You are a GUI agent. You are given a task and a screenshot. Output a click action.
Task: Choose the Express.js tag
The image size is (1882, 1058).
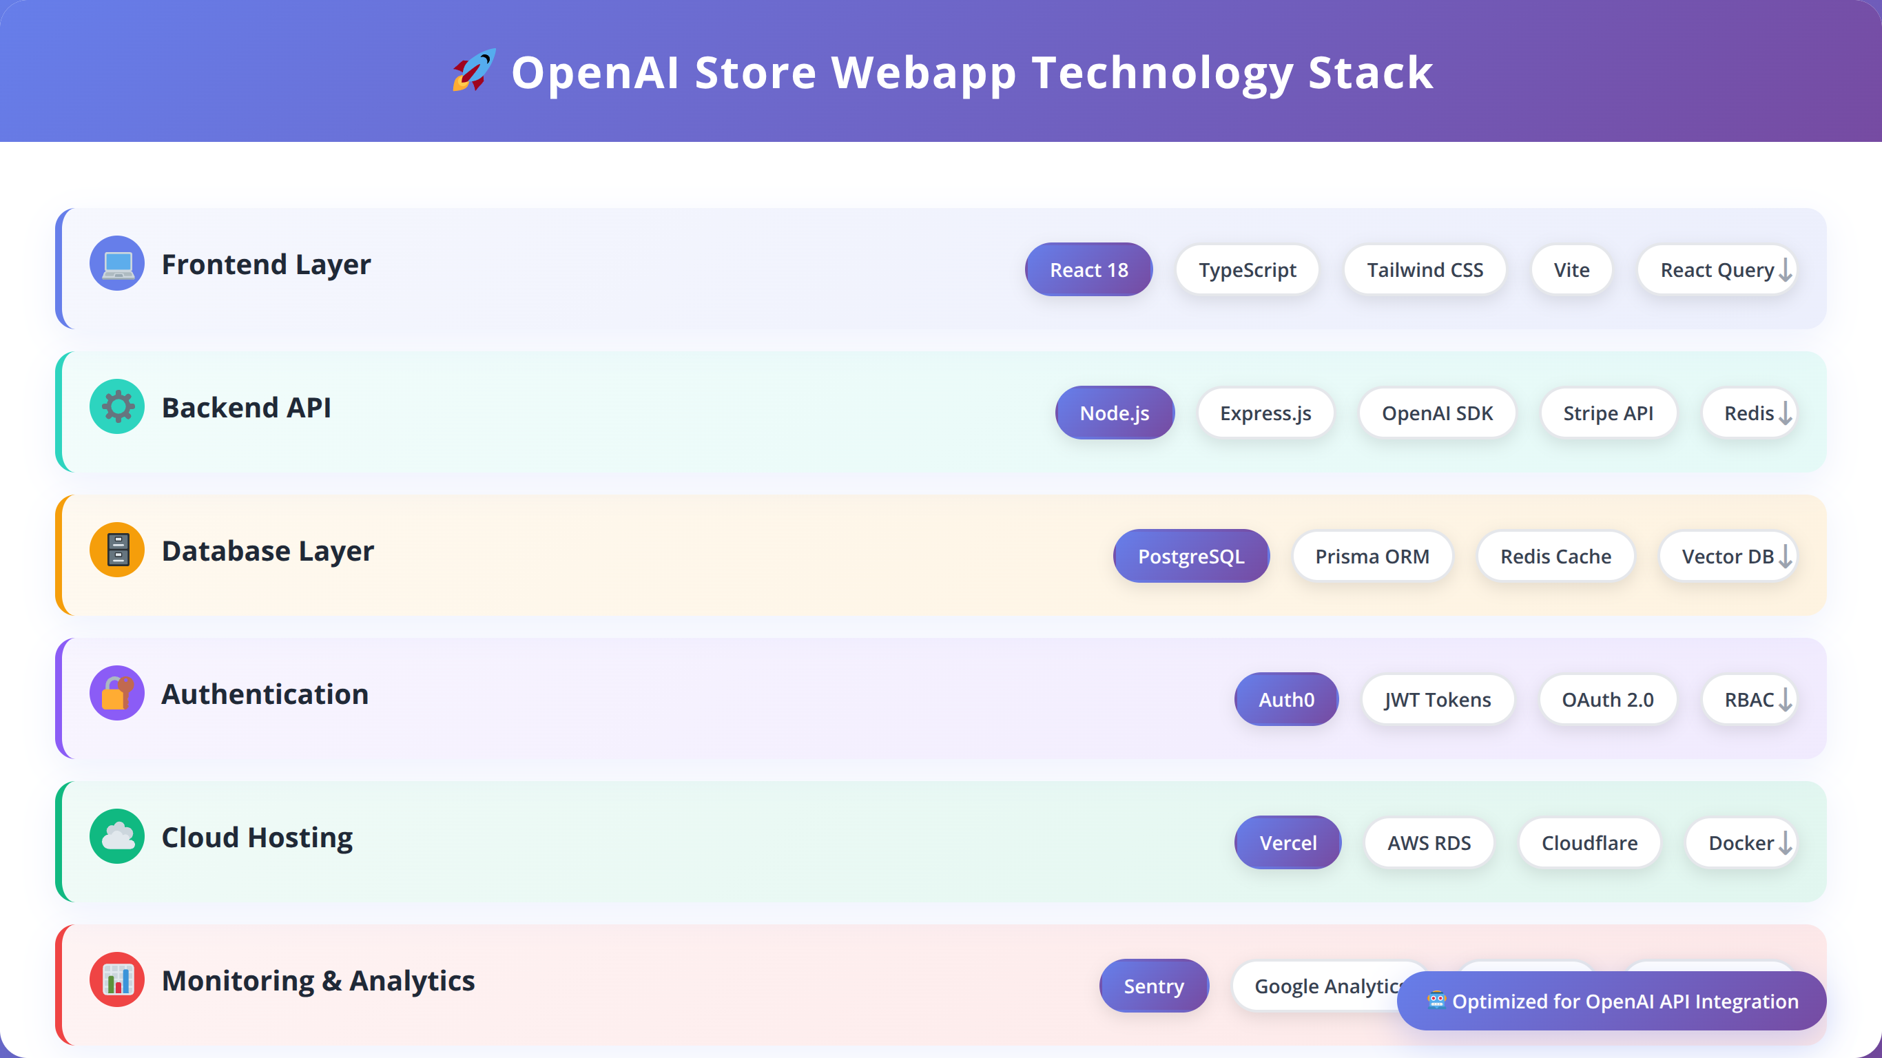coord(1265,413)
